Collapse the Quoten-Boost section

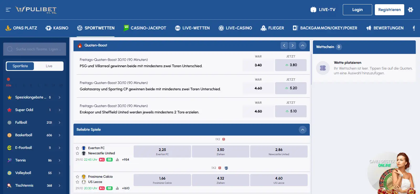[x=302, y=45]
